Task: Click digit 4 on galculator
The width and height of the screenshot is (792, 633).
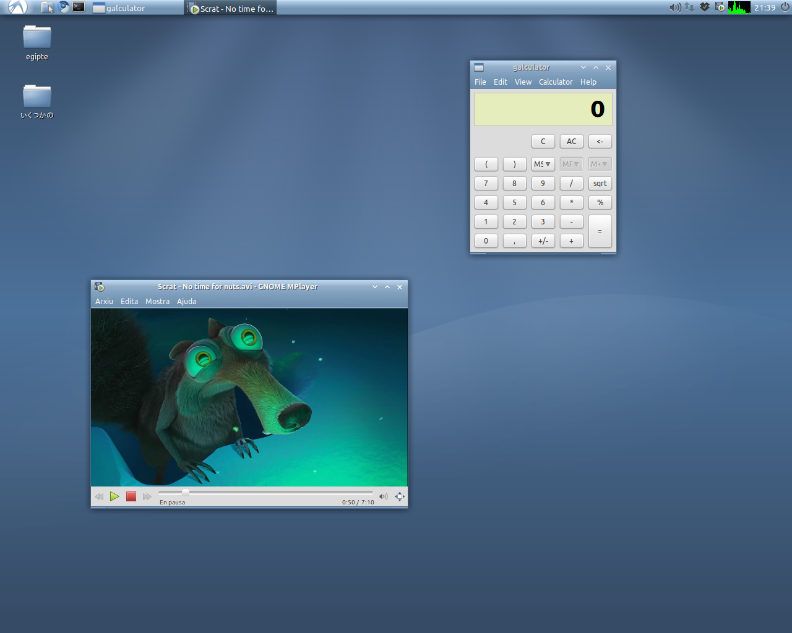Action: pos(486,203)
